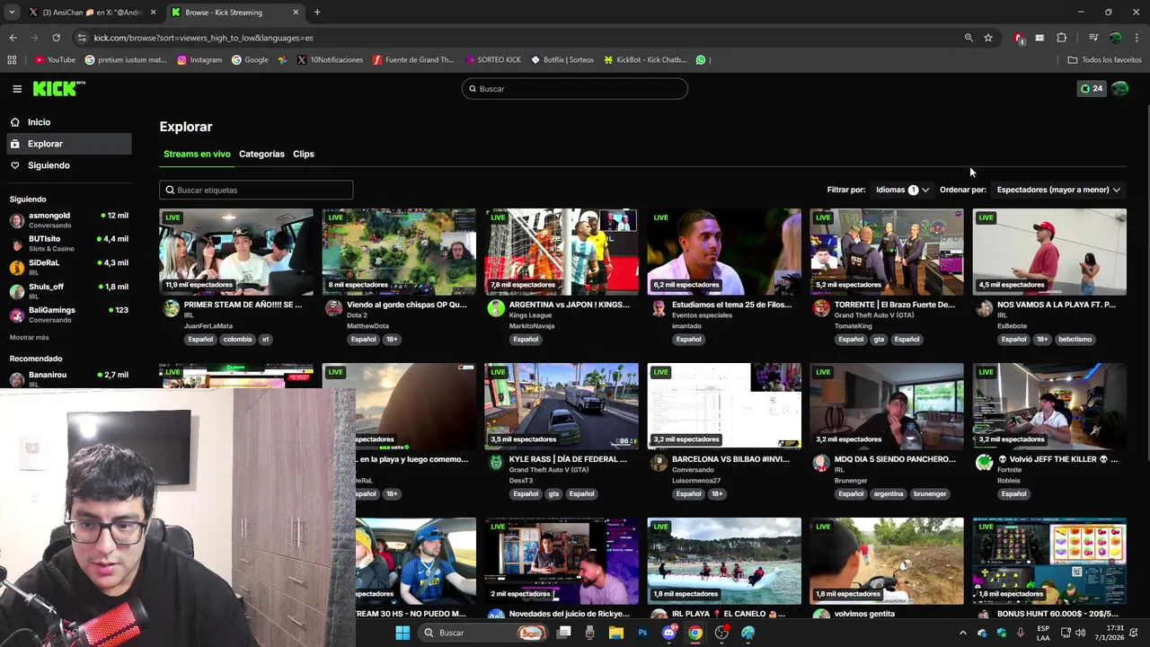Open the browser zoom magnifier icon

[x=969, y=38]
